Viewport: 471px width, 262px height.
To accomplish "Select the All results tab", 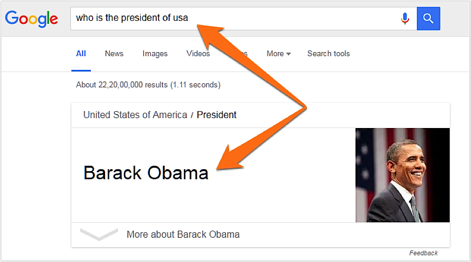I will coord(81,54).
